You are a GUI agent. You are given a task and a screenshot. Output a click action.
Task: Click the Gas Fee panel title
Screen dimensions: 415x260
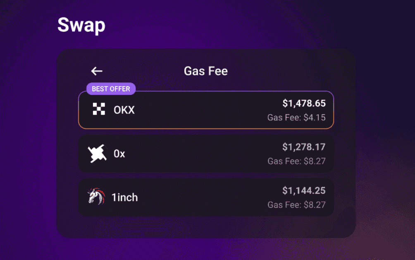(x=206, y=71)
